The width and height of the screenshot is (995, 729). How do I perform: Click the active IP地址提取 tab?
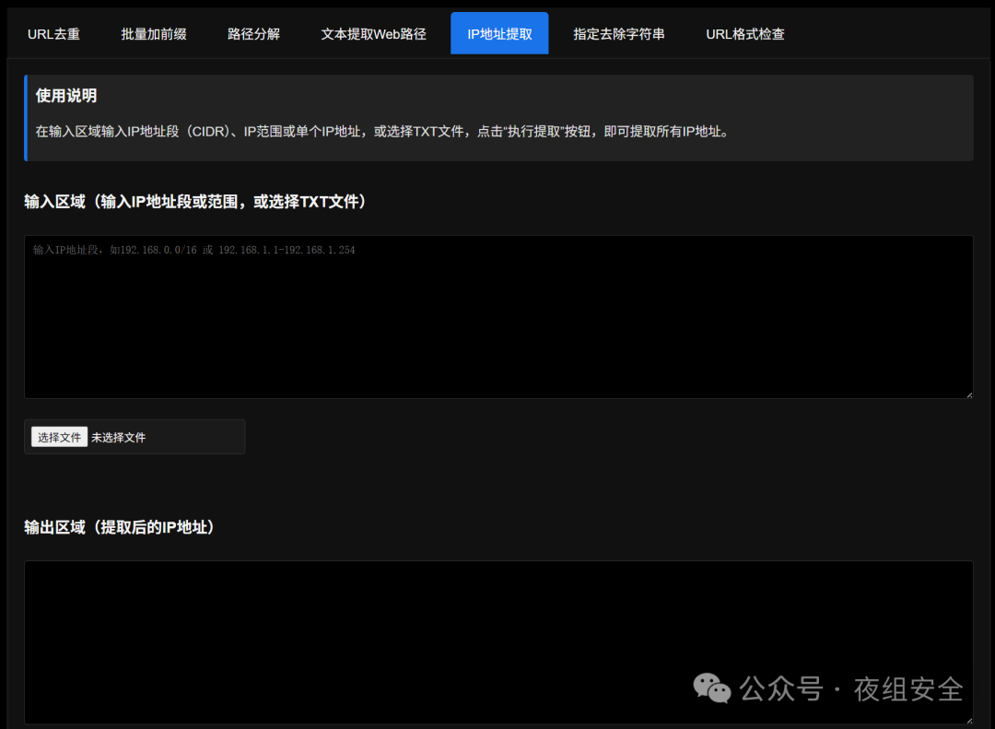[x=498, y=33]
